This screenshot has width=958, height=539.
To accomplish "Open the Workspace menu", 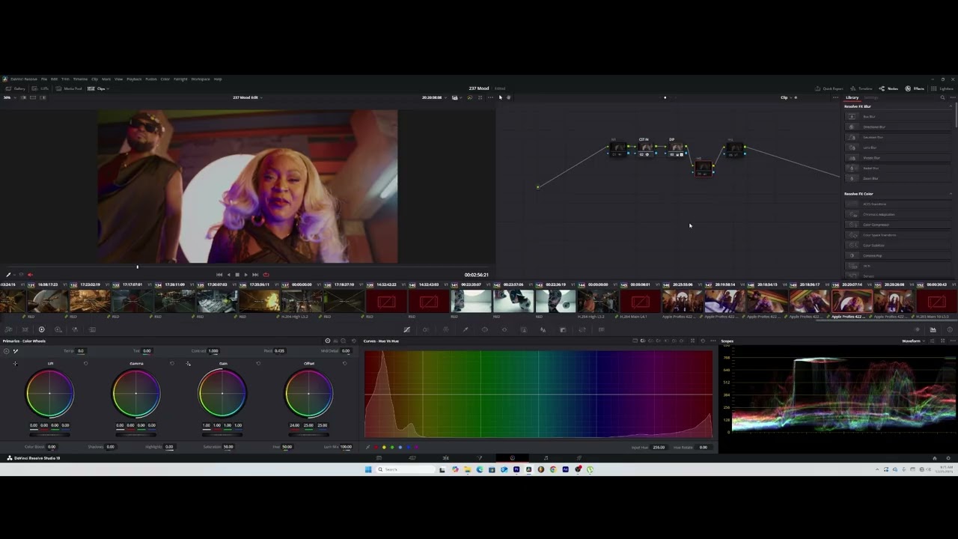I will coord(200,79).
